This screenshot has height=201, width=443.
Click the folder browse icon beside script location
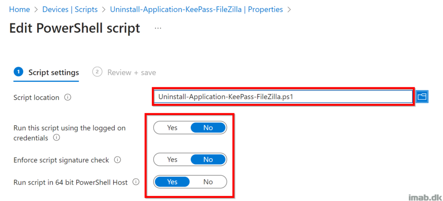pos(422,97)
